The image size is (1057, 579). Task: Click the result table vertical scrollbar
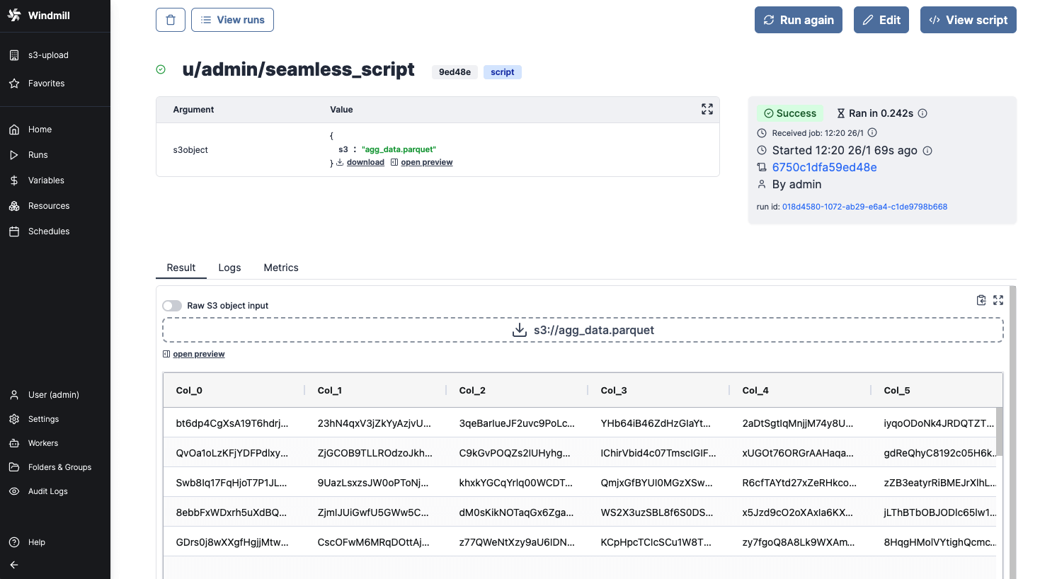pyautogui.click(x=999, y=432)
